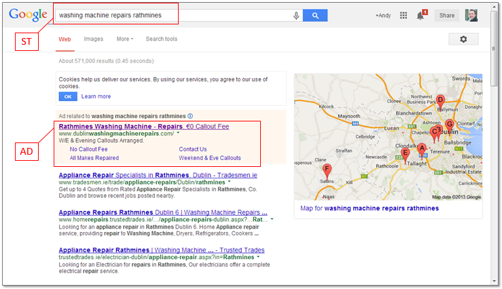
Task: Open the settings gear button
Action: (463, 39)
